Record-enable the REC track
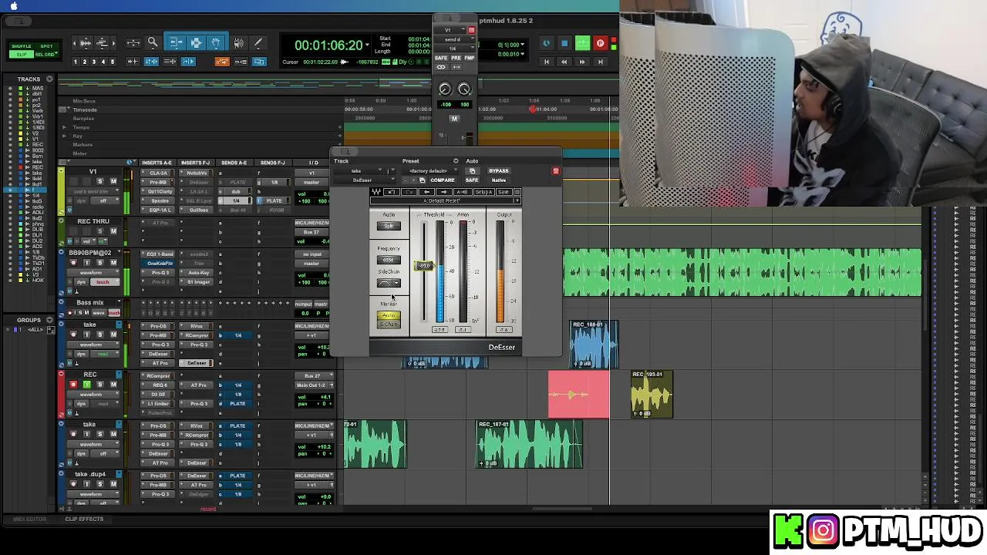The image size is (987, 555). tap(74, 385)
